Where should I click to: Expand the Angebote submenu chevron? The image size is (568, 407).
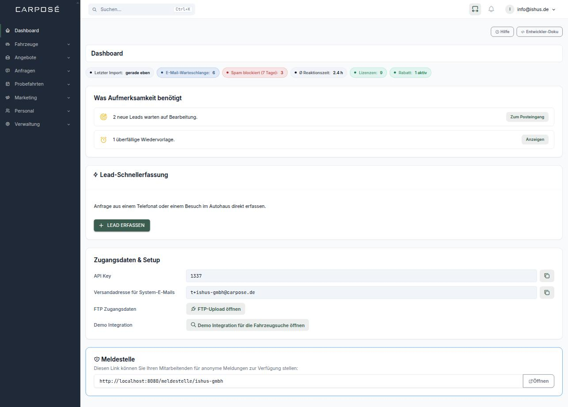(x=68, y=57)
